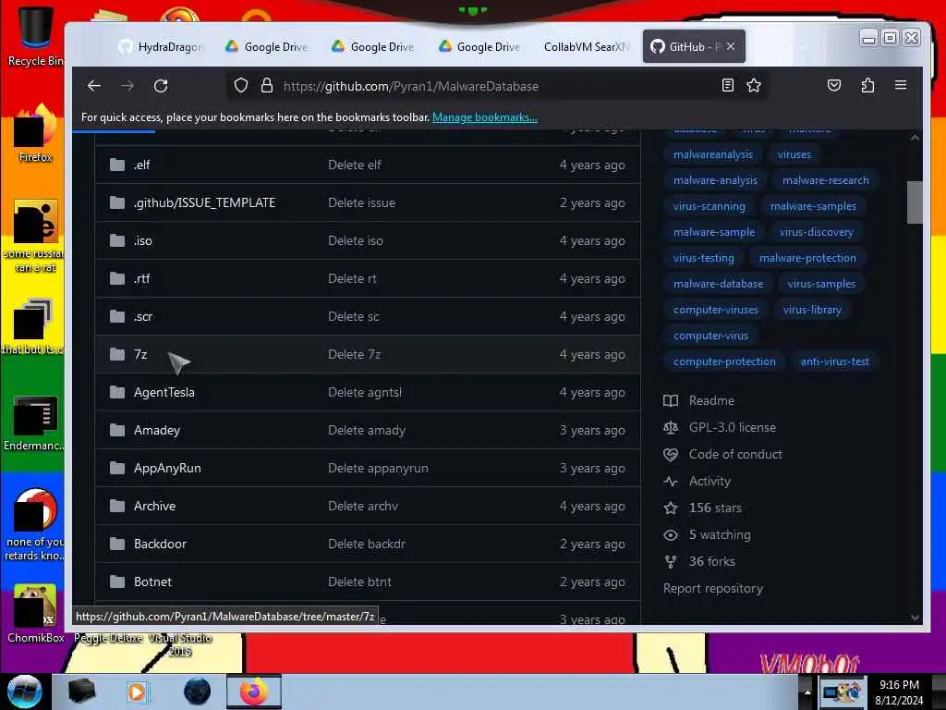Go back using the browser back arrow
The image size is (946, 710).
(94, 86)
